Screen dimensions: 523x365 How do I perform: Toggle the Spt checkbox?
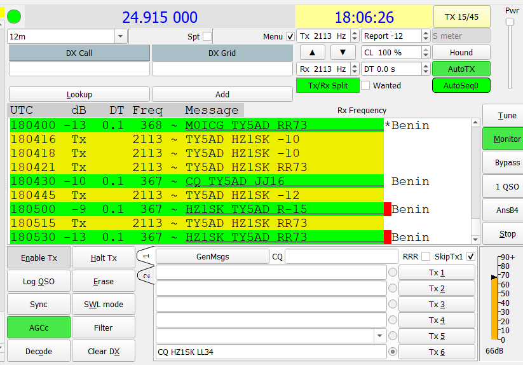pyautogui.click(x=207, y=36)
